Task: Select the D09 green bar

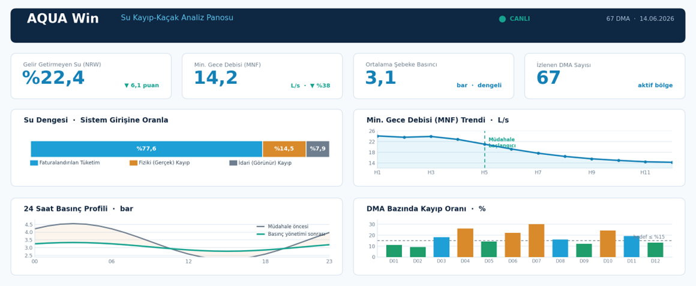Action: 584,251
